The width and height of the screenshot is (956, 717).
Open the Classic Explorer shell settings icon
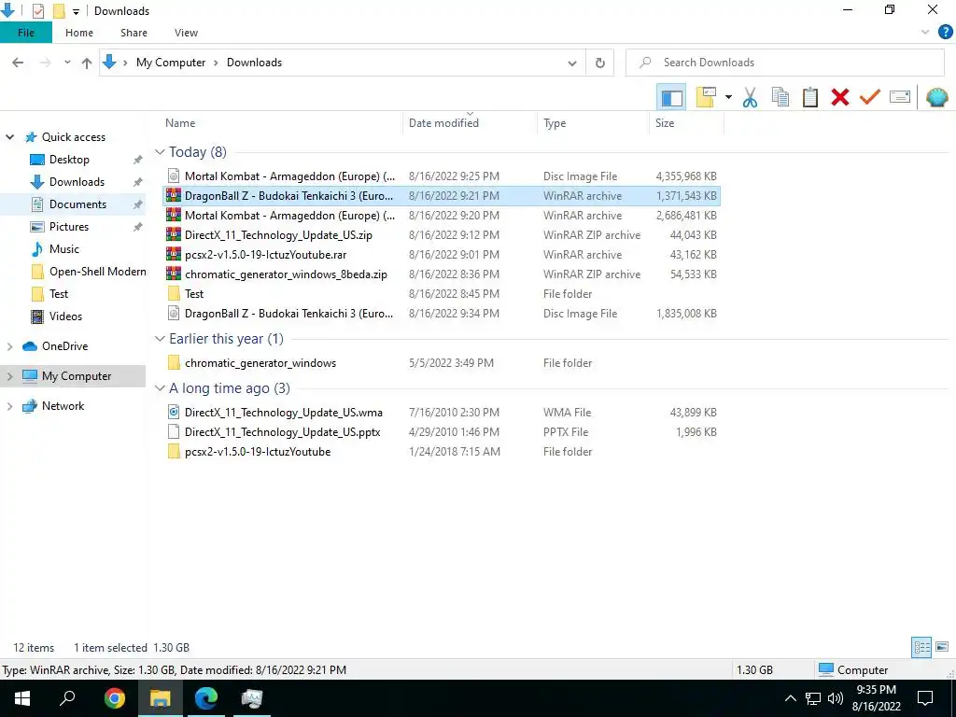pyautogui.click(x=936, y=97)
